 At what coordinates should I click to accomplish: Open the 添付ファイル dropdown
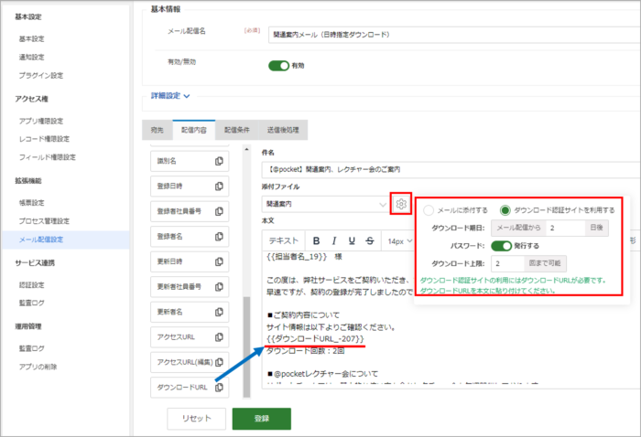[325, 204]
